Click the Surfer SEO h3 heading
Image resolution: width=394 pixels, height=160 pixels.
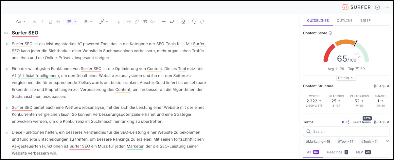25,33
